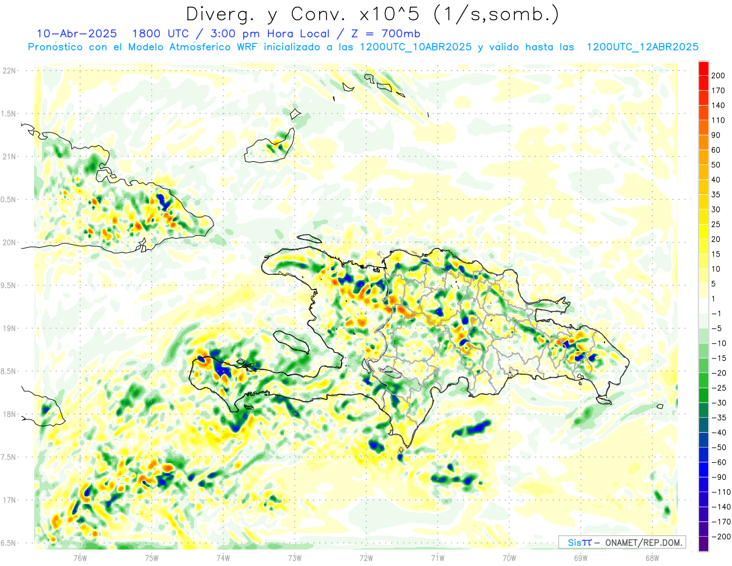Click the '7.5N' latitude label
This screenshot has width=732, height=566.
coord(9,457)
